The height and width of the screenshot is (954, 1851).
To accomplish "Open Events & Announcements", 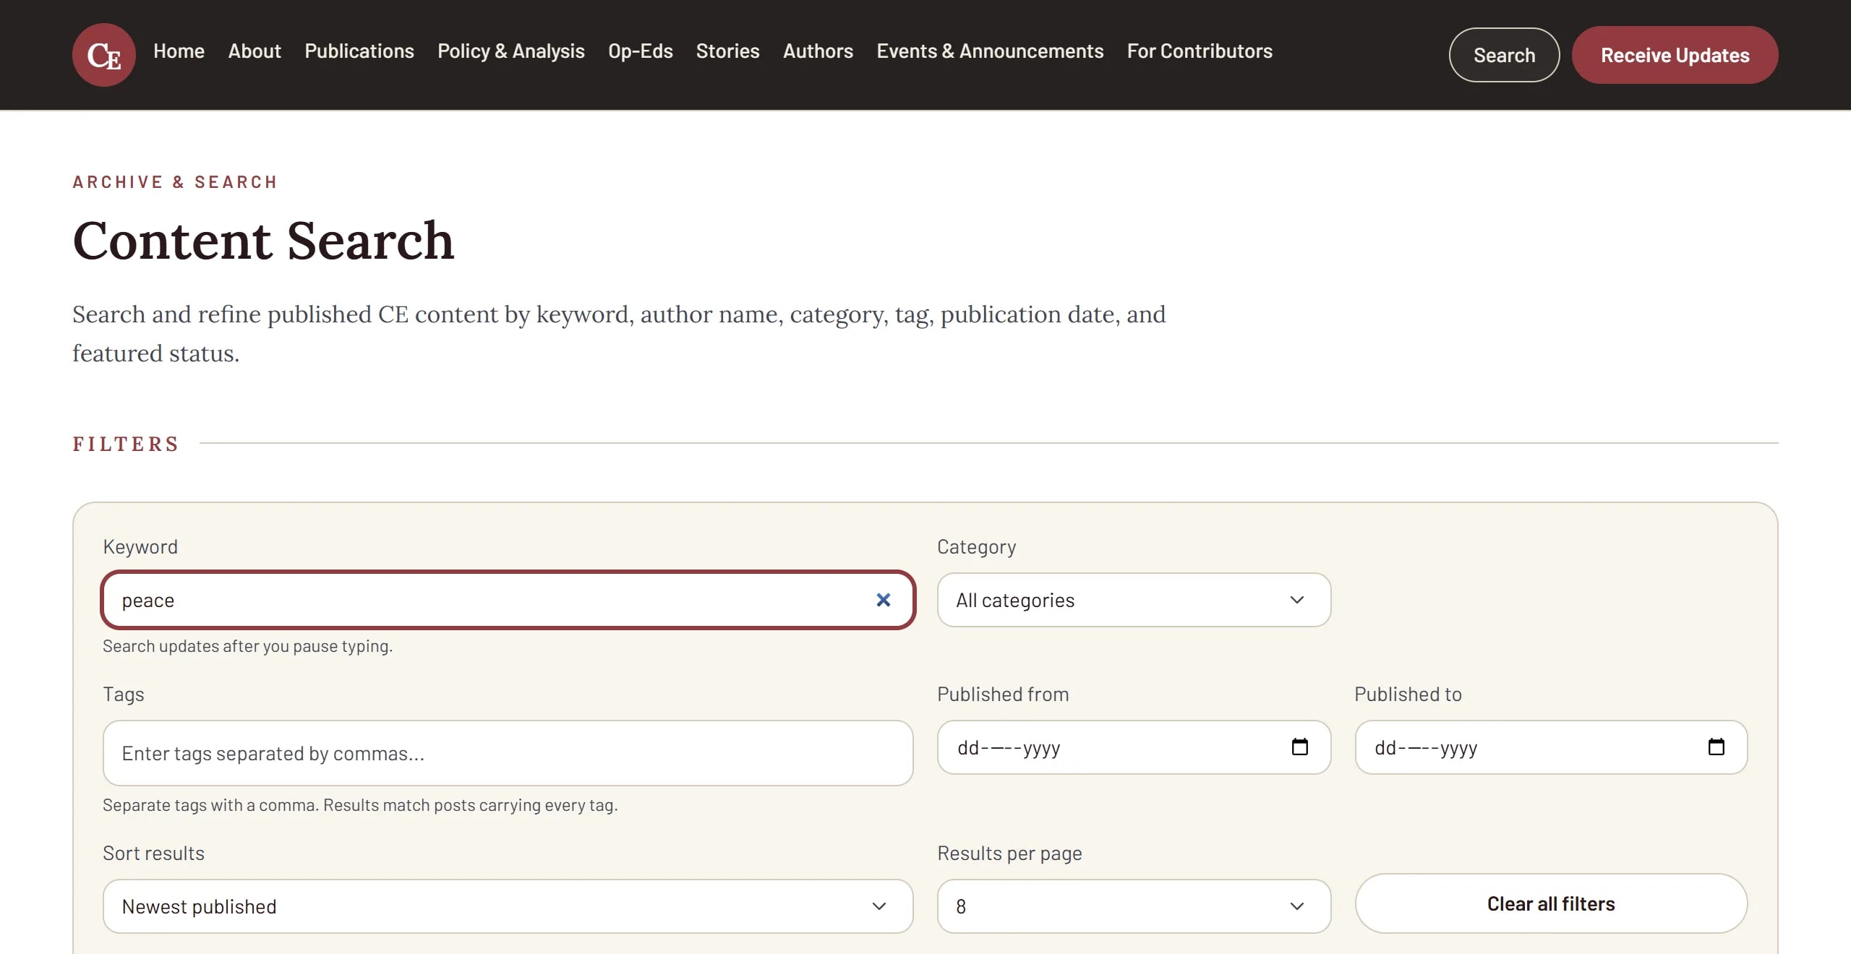I will pyautogui.click(x=991, y=51).
